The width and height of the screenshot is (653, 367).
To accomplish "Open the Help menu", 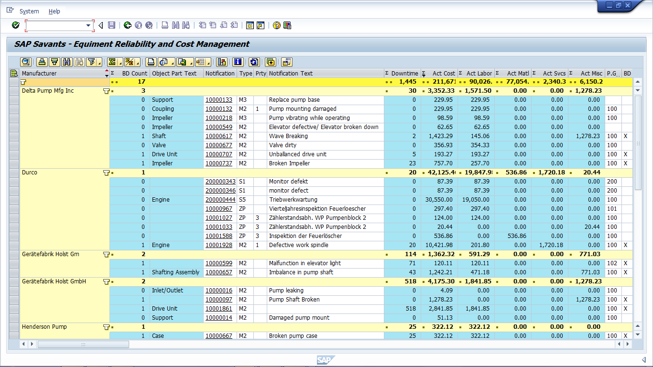I will [54, 11].
